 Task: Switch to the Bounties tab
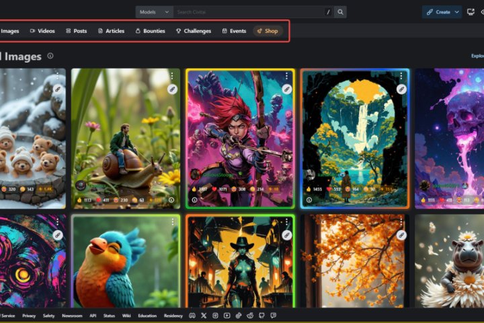click(150, 31)
